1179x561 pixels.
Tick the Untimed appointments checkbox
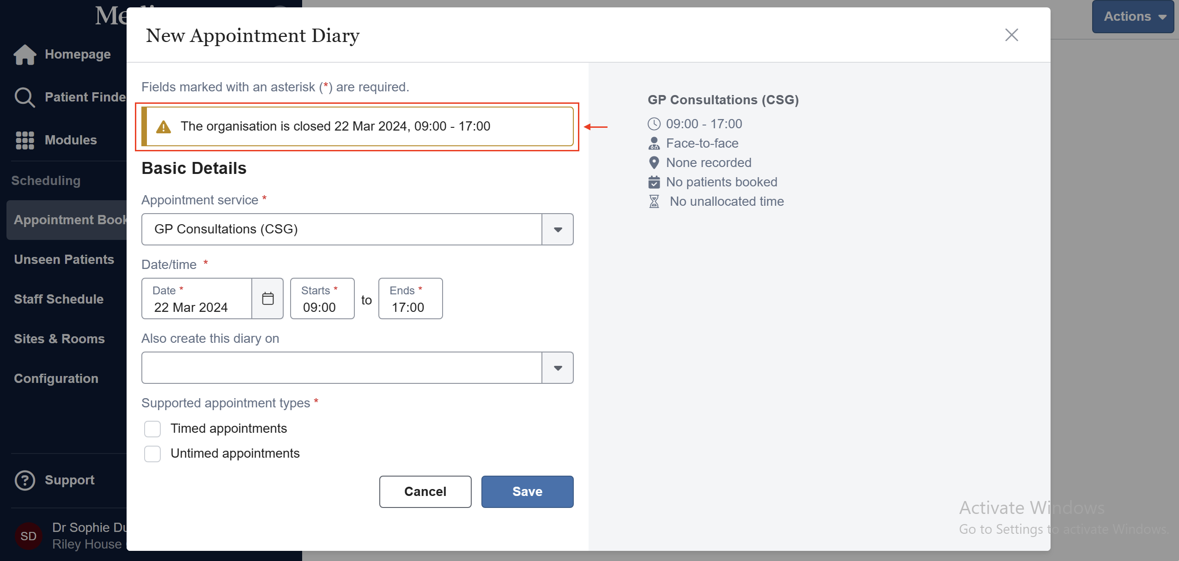pyautogui.click(x=152, y=454)
